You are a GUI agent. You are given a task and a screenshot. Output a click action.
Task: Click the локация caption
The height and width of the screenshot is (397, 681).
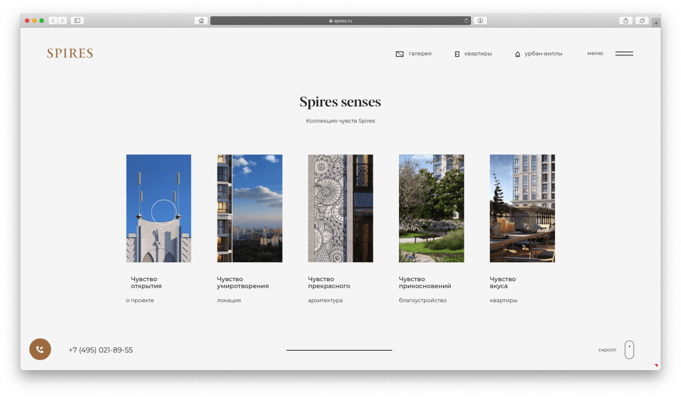(229, 300)
